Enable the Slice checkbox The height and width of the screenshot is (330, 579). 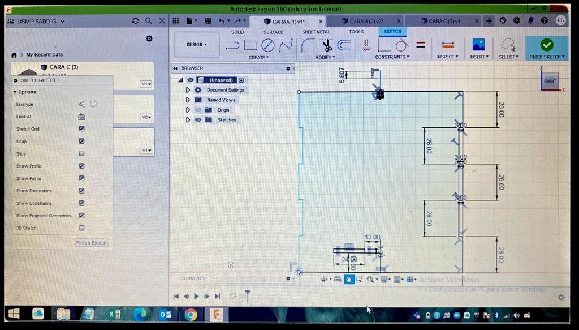tap(81, 154)
